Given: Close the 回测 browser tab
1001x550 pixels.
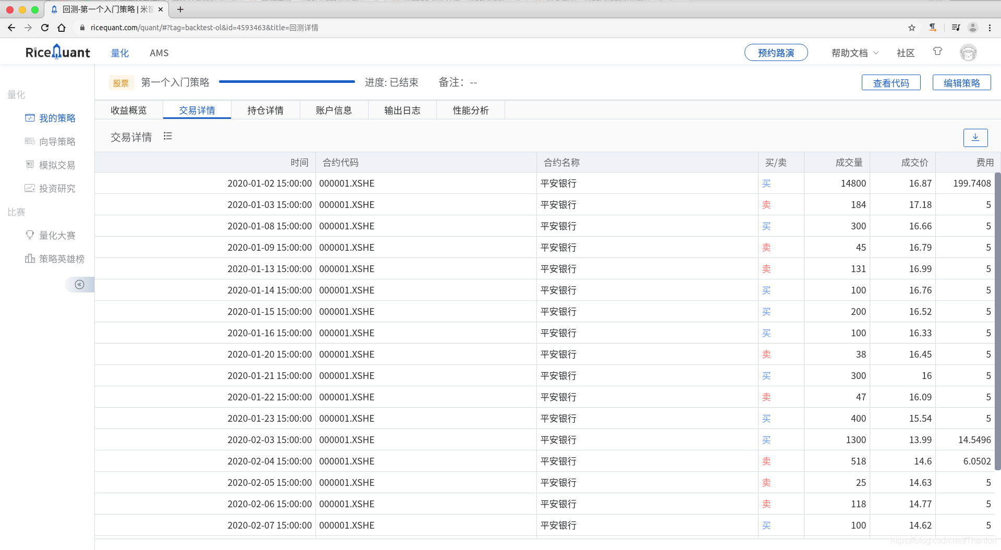Looking at the screenshot, I should point(161,9).
